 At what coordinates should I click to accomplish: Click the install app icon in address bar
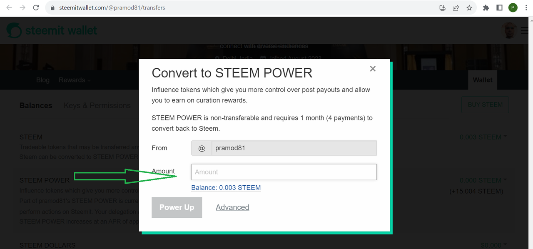(x=443, y=7)
